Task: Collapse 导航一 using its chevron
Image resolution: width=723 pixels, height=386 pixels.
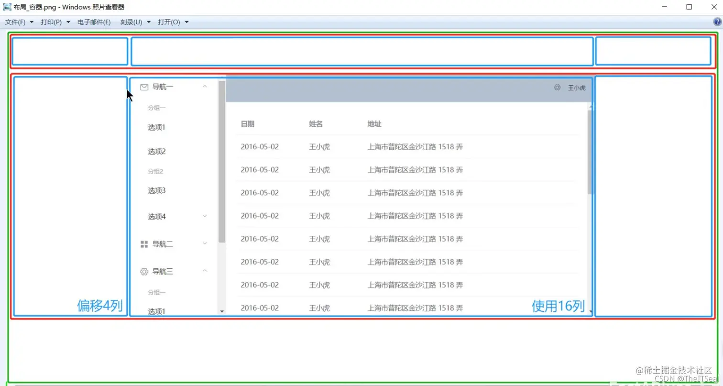Action: pyautogui.click(x=205, y=87)
